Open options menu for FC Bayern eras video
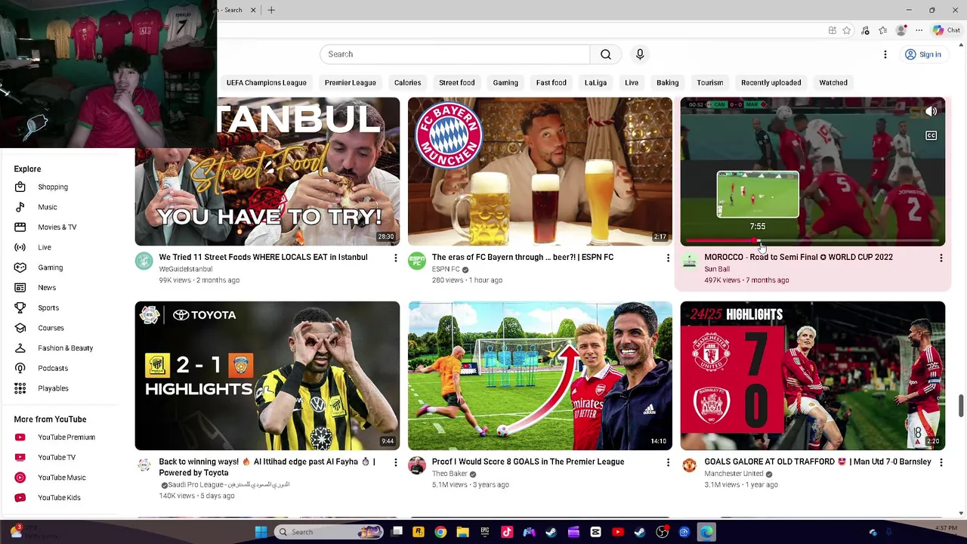This screenshot has height=544, width=967. [x=668, y=258]
